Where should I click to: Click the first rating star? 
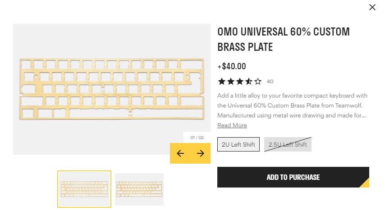pos(221,81)
